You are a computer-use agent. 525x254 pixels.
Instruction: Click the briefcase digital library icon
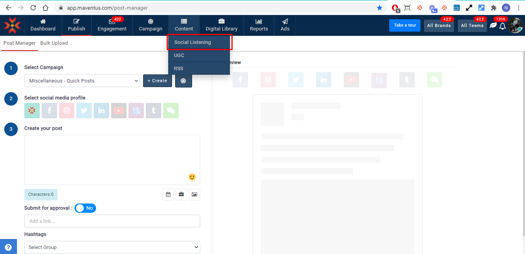pos(181,195)
